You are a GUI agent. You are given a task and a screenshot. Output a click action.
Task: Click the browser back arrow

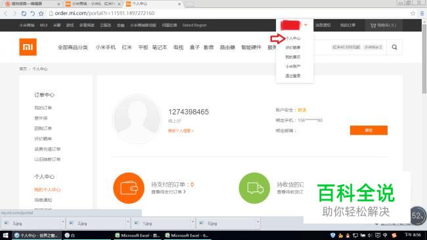pos(6,13)
